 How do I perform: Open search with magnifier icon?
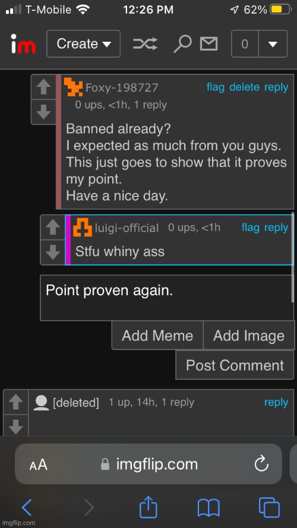(x=182, y=44)
